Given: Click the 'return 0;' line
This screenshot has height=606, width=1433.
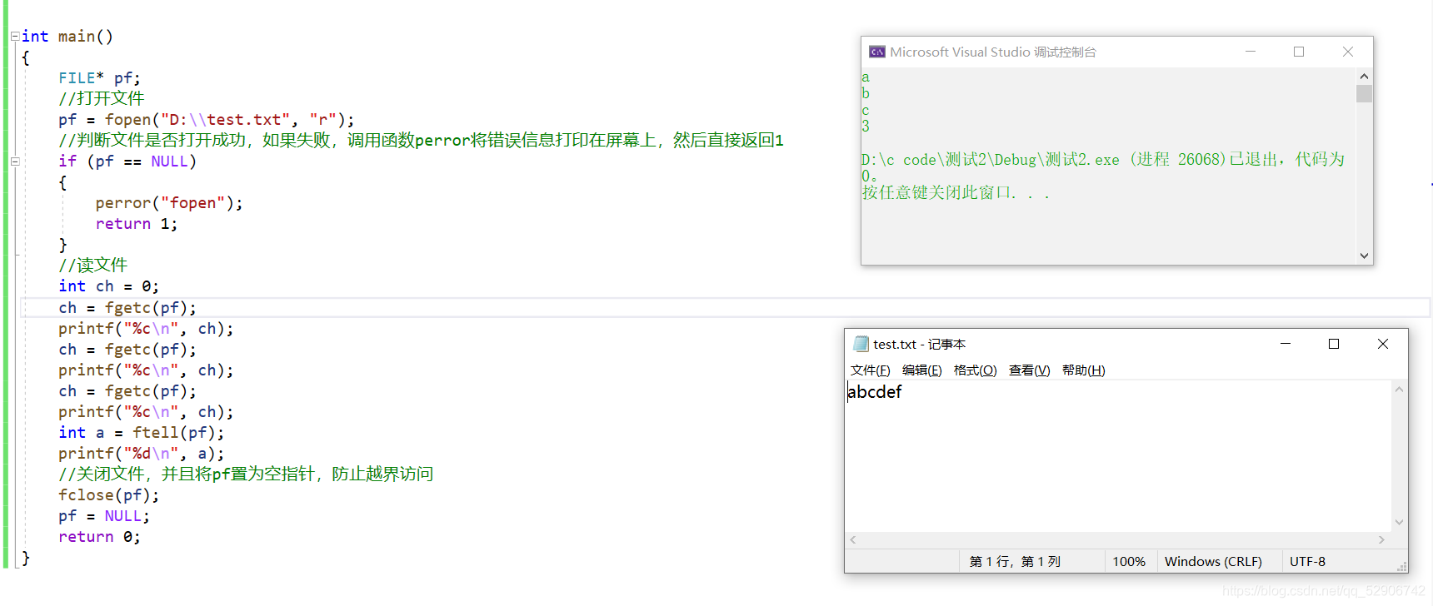Looking at the screenshot, I should point(99,537).
